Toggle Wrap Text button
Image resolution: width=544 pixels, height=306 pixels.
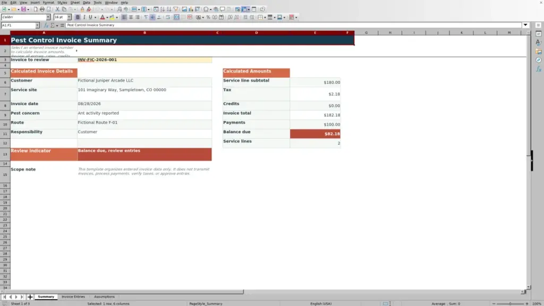(x=168, y=18)
